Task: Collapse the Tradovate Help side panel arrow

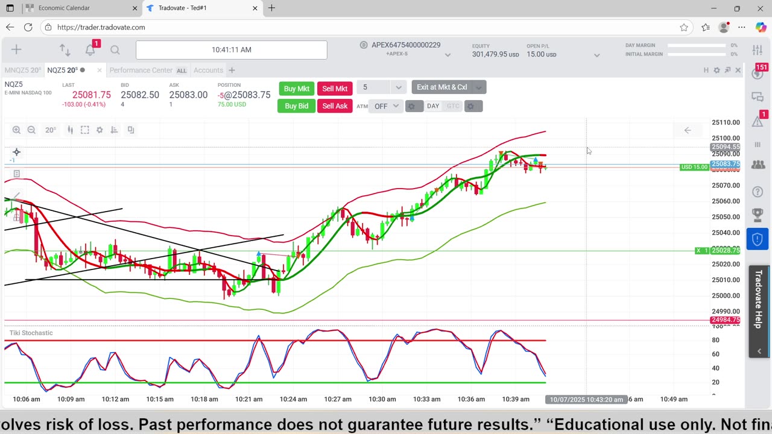Action: point(759,351)
